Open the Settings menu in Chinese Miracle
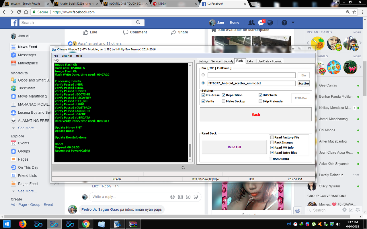This screenshot has width=367, height=229. [67, 56]
